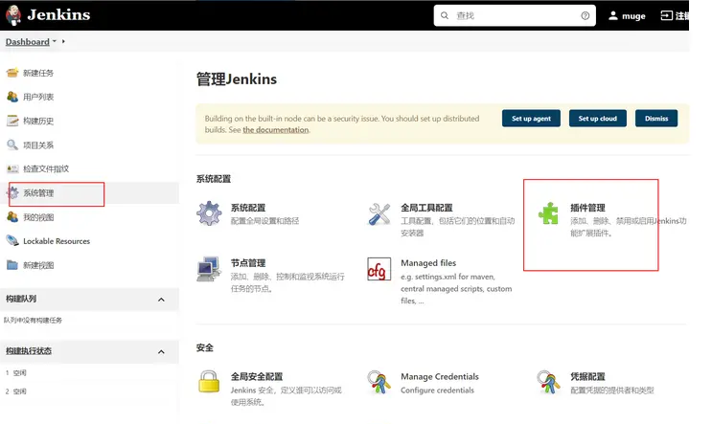Click the breadcrumb right-arrow separator

click(x=63, y=41)
